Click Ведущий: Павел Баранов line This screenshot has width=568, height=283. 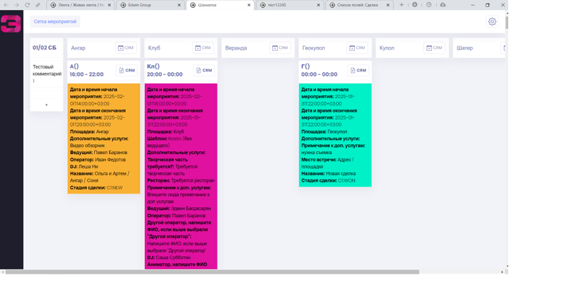tap(99, 152)
